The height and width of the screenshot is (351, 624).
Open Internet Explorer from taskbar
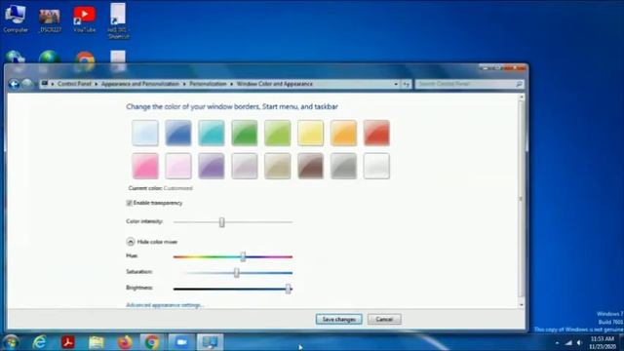point(39,342)
